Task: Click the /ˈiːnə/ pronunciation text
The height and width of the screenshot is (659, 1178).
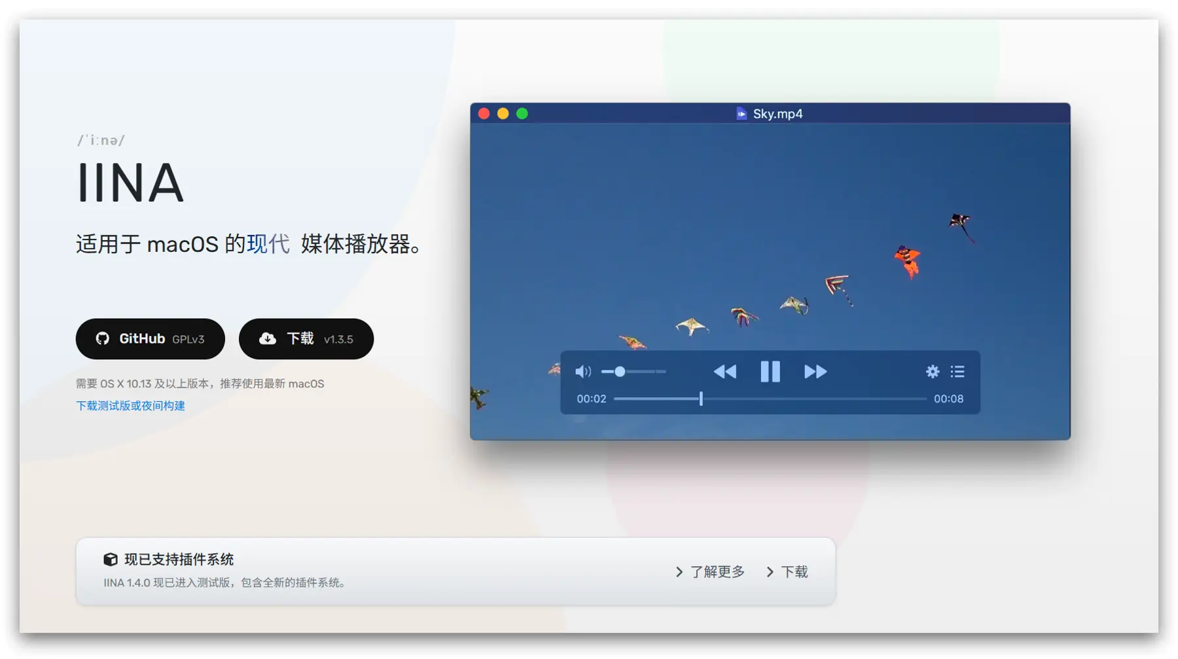Action: pyautogui.click(x=101, y=140)
